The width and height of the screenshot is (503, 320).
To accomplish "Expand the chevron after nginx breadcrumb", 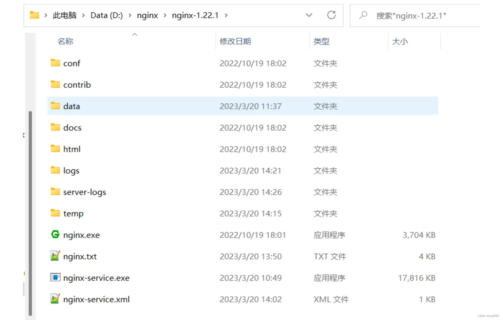I will 165,15.
